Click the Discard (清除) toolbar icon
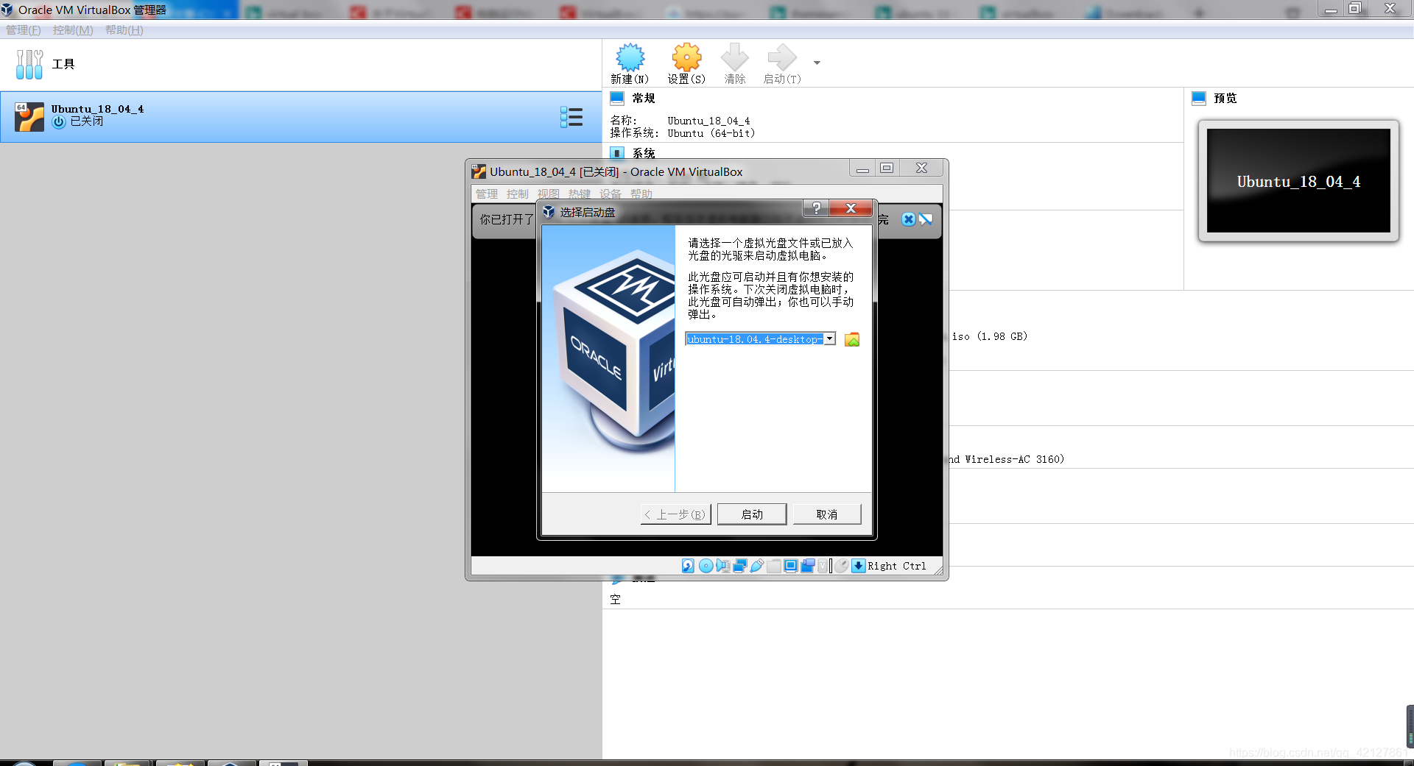This screenshot has height=766, width=1414. (734, 64)
